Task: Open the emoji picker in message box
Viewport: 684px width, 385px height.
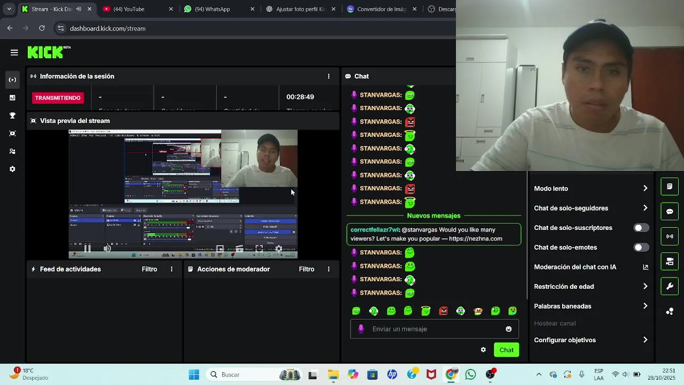Action: [x=509, y=329]
